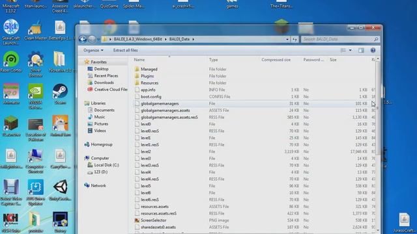The height and width of the screenshot is (234, 417).
Task: Select the Resources folder
Action: coord(149,83)
